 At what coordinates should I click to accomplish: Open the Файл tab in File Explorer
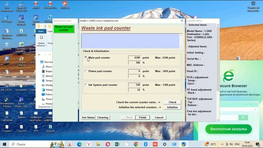41,31
